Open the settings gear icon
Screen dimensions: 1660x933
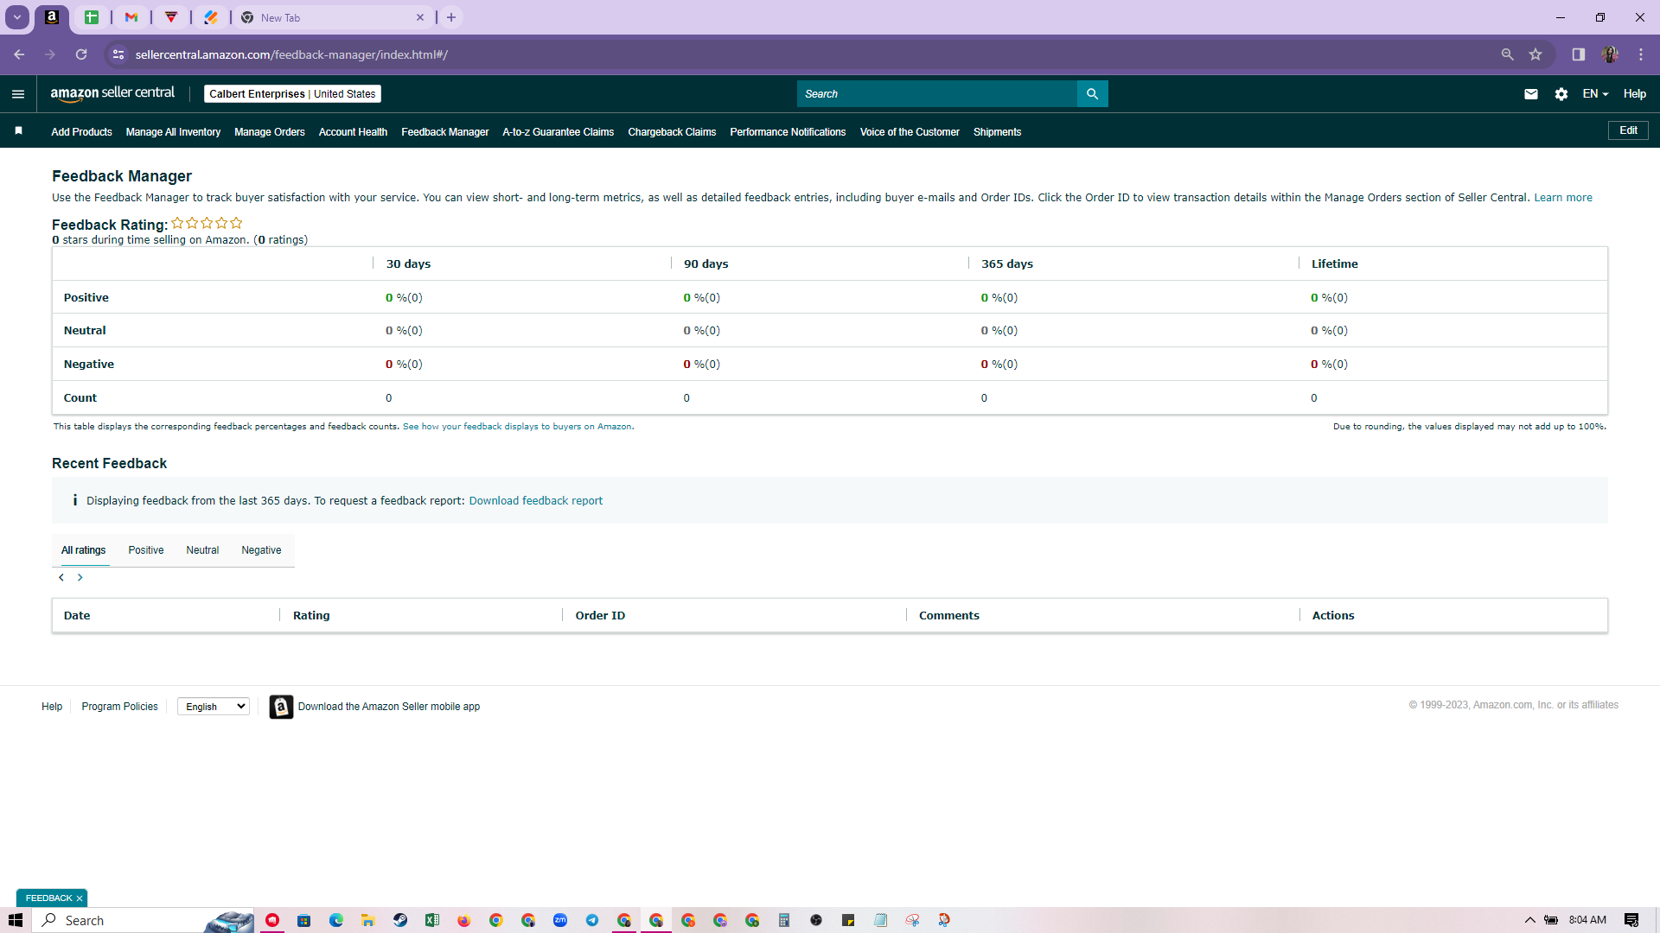pos(1561,94)
